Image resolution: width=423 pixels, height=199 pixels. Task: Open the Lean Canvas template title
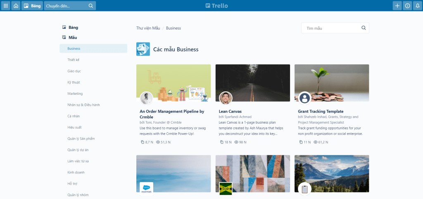(x=230, y=111)
